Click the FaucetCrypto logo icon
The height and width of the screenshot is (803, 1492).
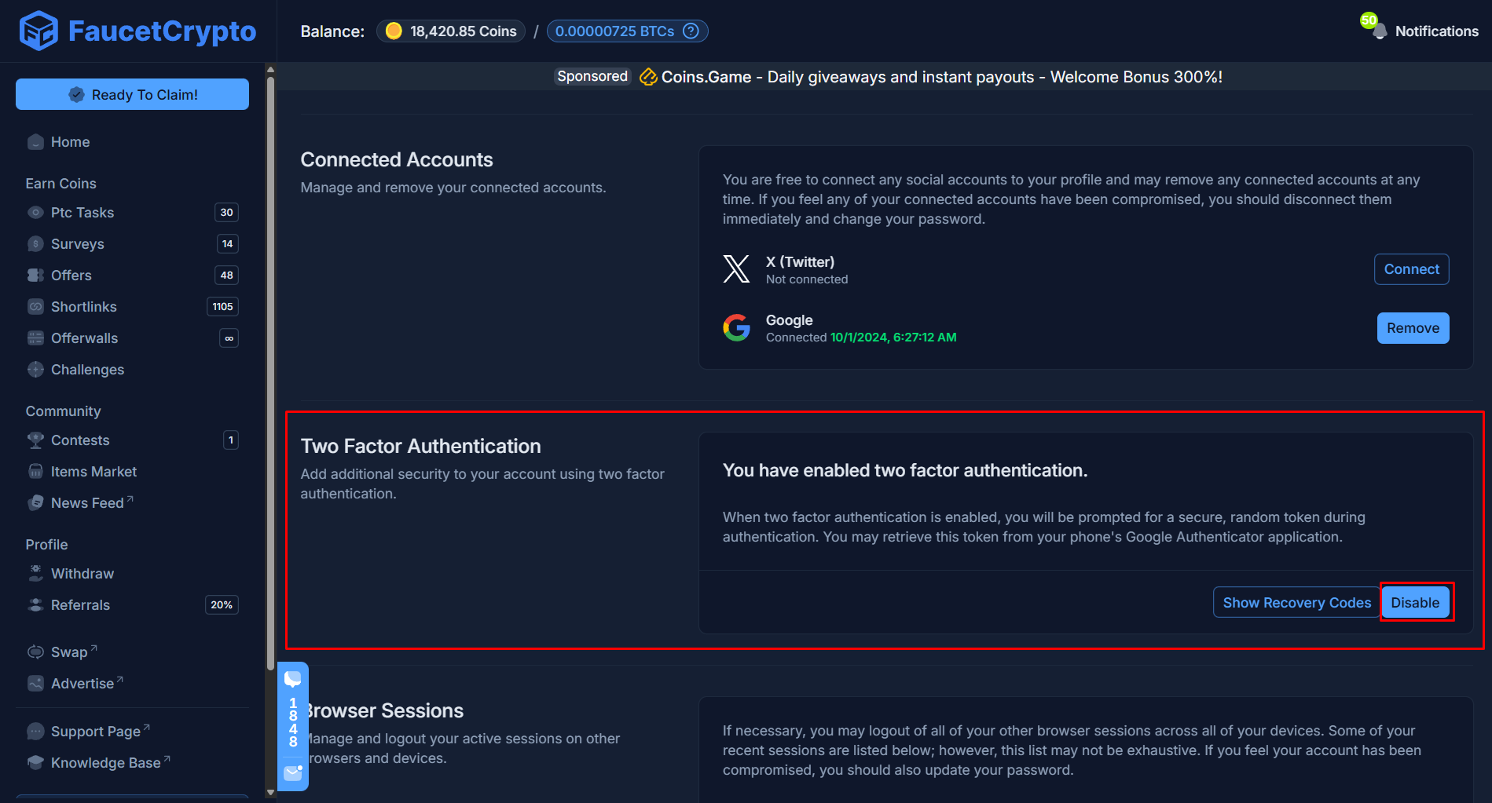click(38, 31)
